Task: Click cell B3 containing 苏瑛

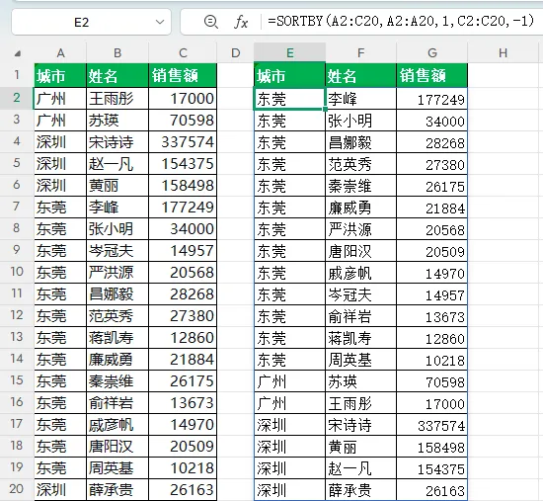Action: (117, 121)
